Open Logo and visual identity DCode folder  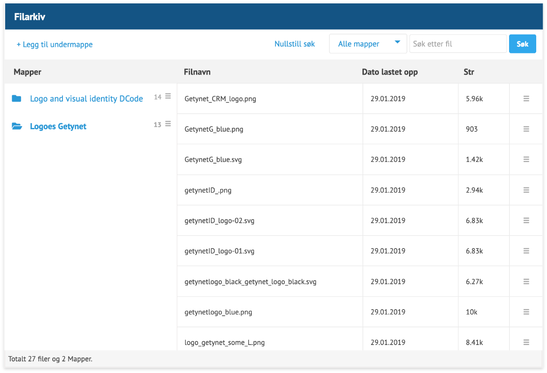(x=87, y=99)
